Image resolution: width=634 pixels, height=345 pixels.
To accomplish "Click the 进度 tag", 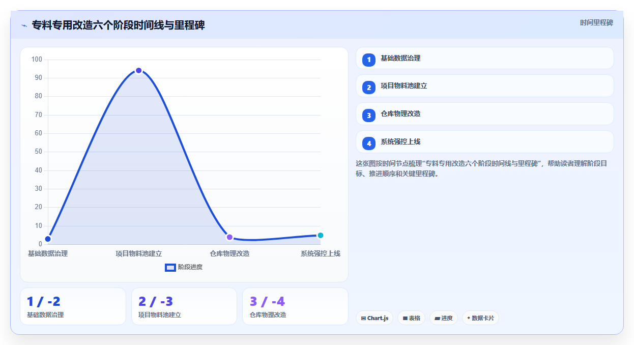I will [x=444, y=318].
